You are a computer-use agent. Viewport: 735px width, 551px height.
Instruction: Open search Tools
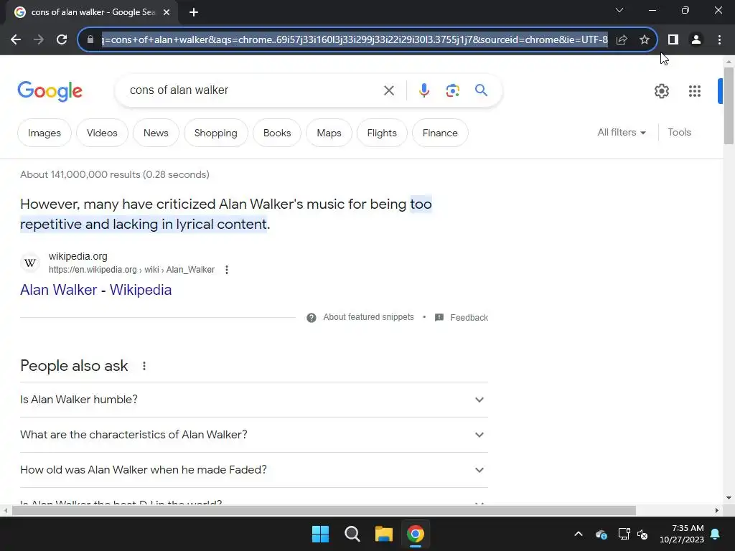click(x=679, y=133)
